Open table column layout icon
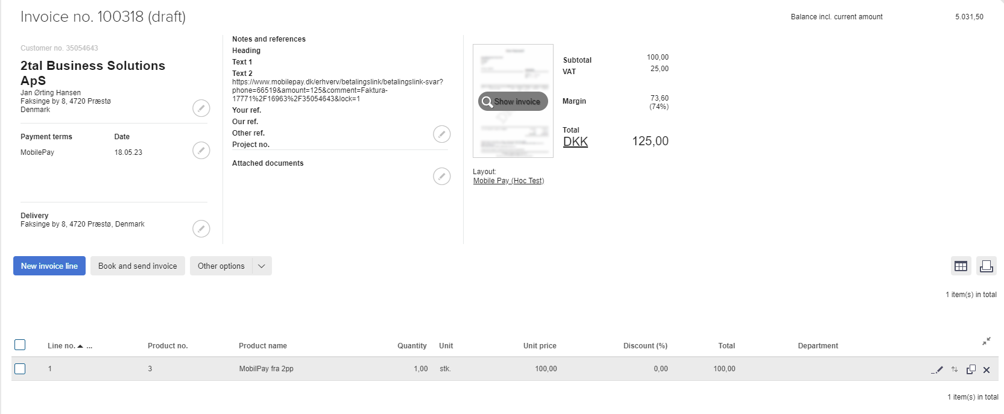 click(x=961, y=266)
